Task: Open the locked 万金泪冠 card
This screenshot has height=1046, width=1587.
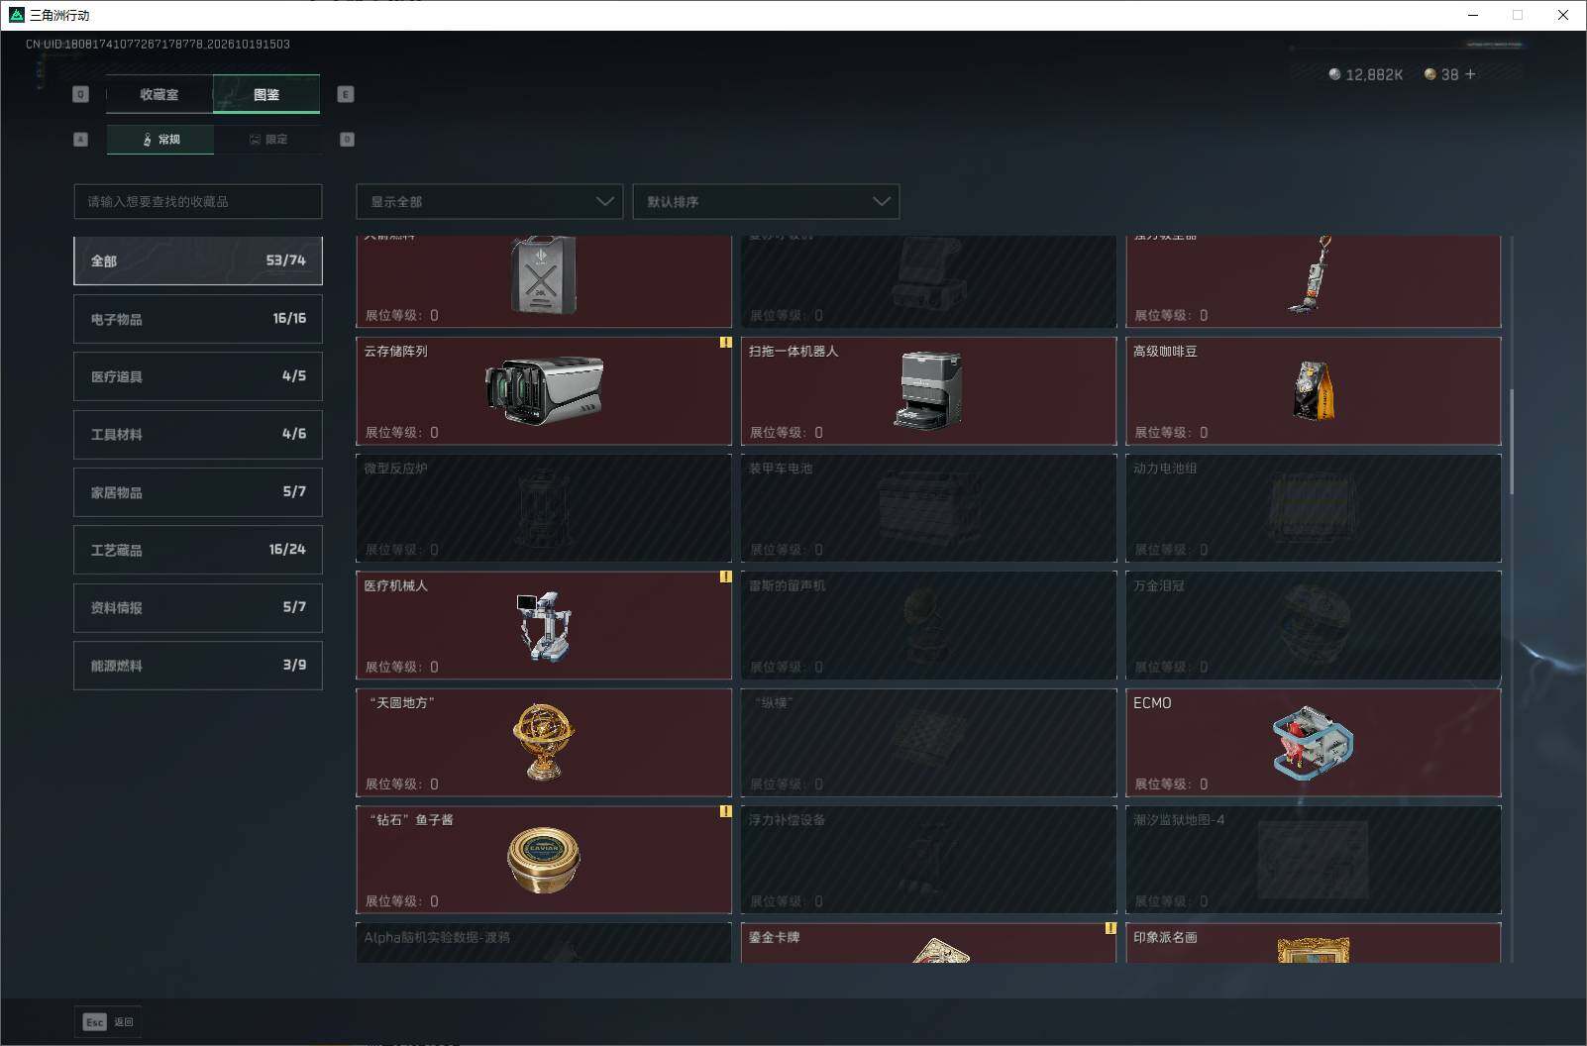Action: click(x=1314, y=625)
